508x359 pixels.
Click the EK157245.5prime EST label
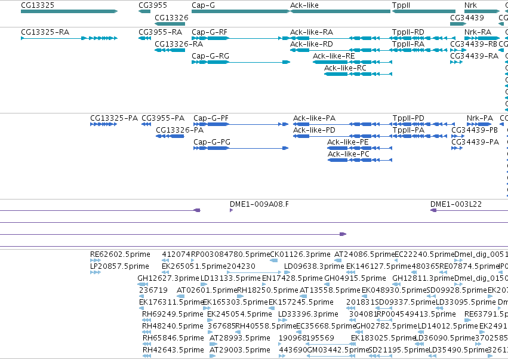click(x=301, y=302)
